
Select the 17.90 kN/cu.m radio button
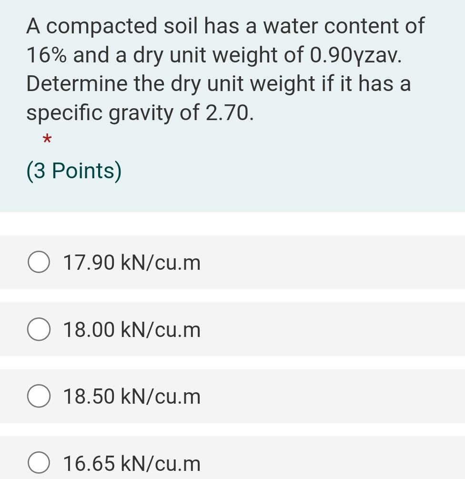[39, 263]
